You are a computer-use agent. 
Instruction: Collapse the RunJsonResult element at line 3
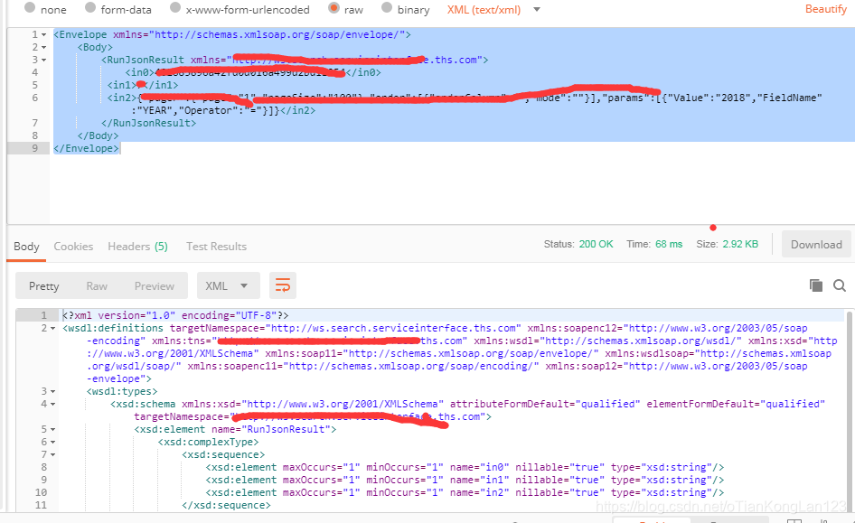[43, 60]
